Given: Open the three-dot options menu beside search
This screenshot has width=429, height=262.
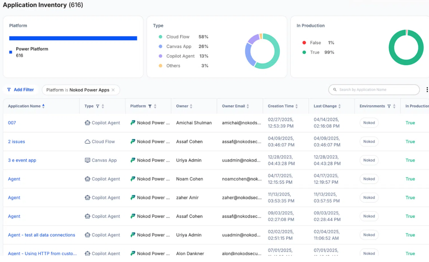Looking at the screenshot, I should pos(427,90).
